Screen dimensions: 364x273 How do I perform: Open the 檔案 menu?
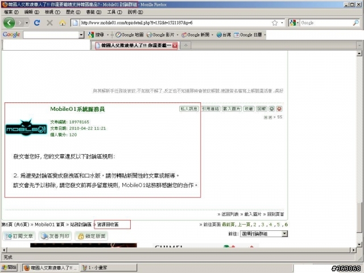pos(11,12)
